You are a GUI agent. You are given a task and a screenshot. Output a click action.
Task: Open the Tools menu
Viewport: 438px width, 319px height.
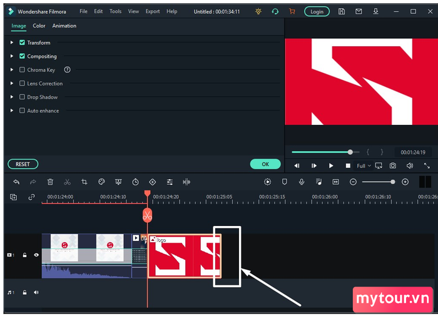tap(115, 11)
